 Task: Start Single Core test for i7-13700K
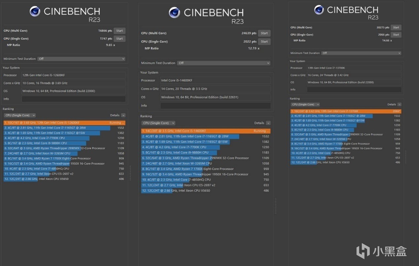point(396,35)
